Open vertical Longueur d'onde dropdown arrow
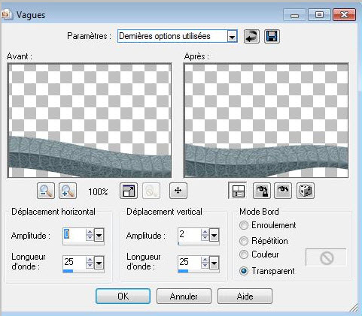362x316 pixels. 214,263
